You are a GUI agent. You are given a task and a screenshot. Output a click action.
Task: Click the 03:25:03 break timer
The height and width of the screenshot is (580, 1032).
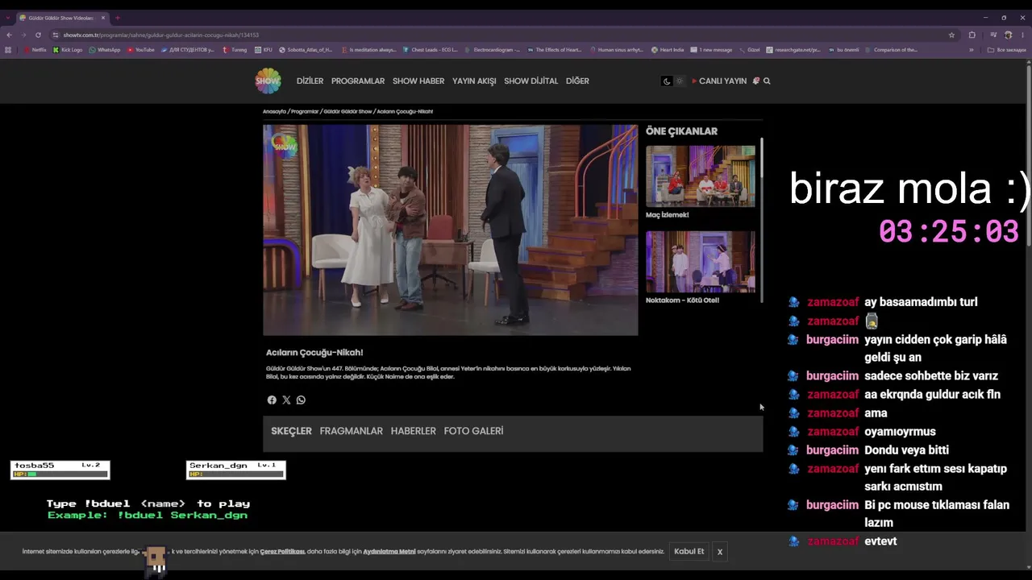pos(949,232)
